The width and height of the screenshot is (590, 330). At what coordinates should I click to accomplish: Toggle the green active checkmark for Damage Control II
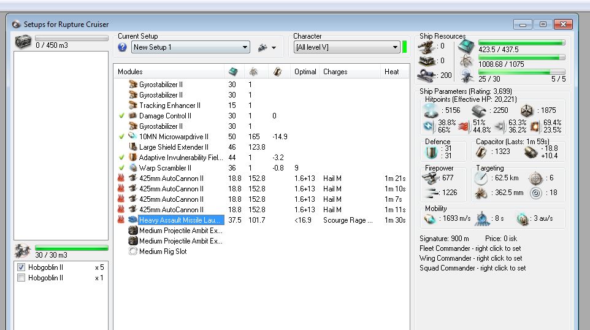pyautogui.click(x=122, y=116)
